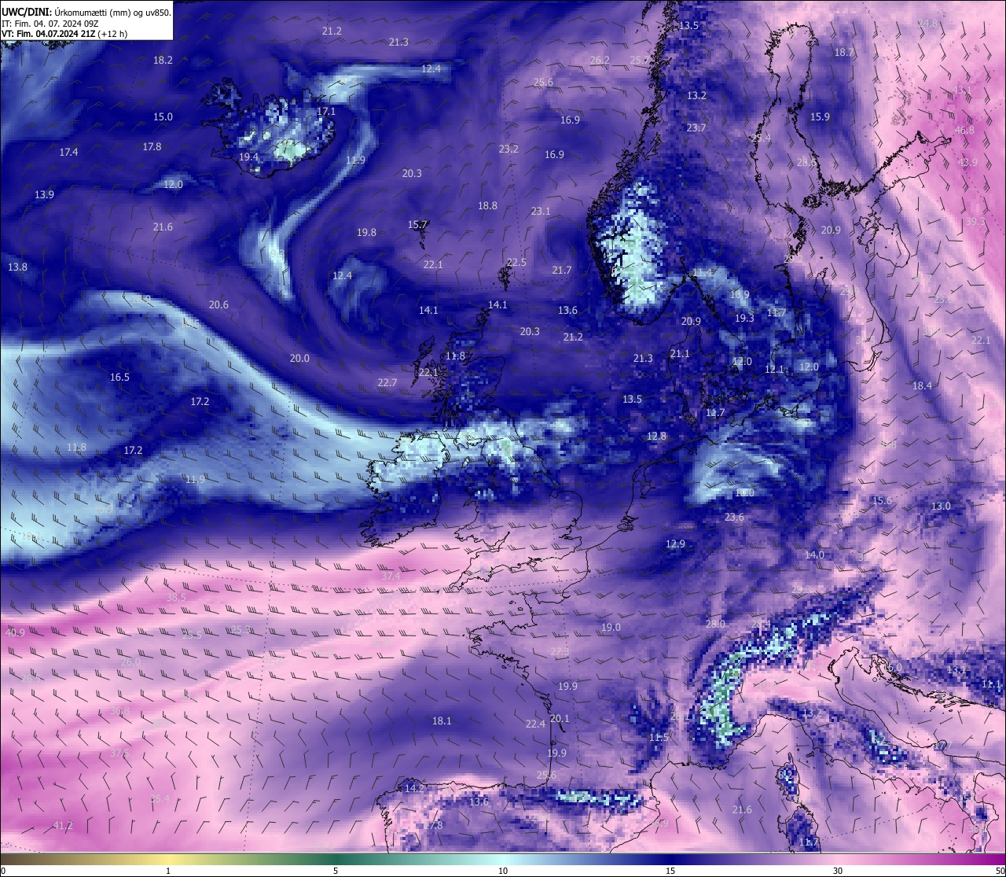Click the 41.2 value on the map
Image resolution: width=1006 pixels, height=877 pixels.
coord(63,825)
